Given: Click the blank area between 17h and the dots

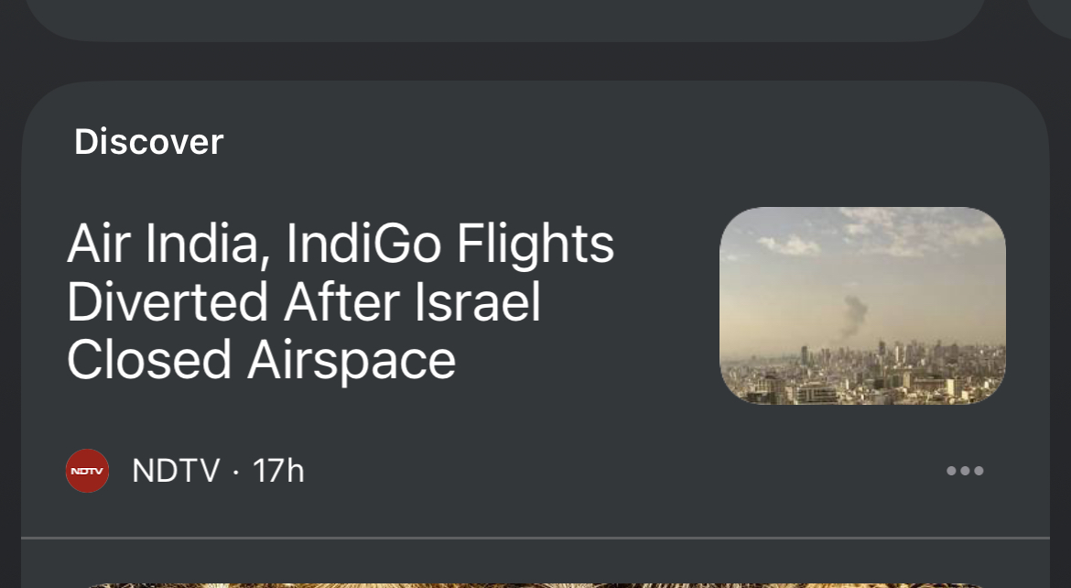Looking at the screenshot, I should tap(622, 472).
